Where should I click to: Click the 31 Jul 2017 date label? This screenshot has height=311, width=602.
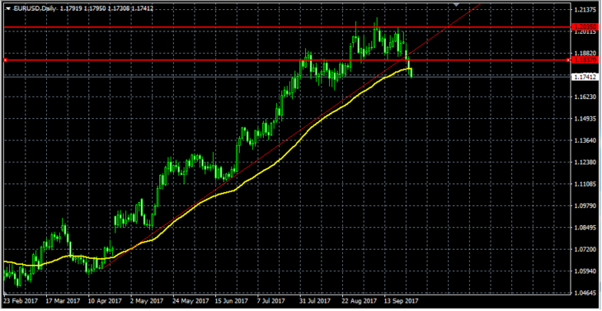[x=316, y=301]
